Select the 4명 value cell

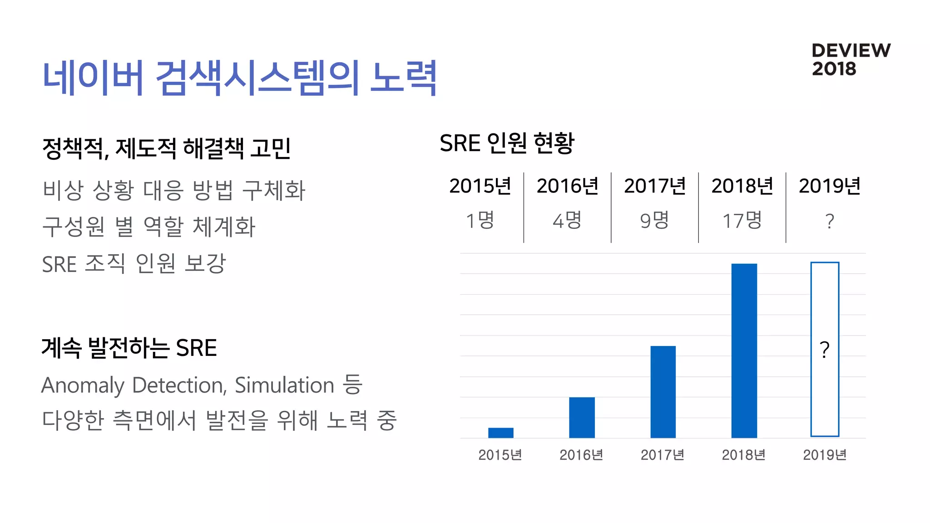[567, 221]
